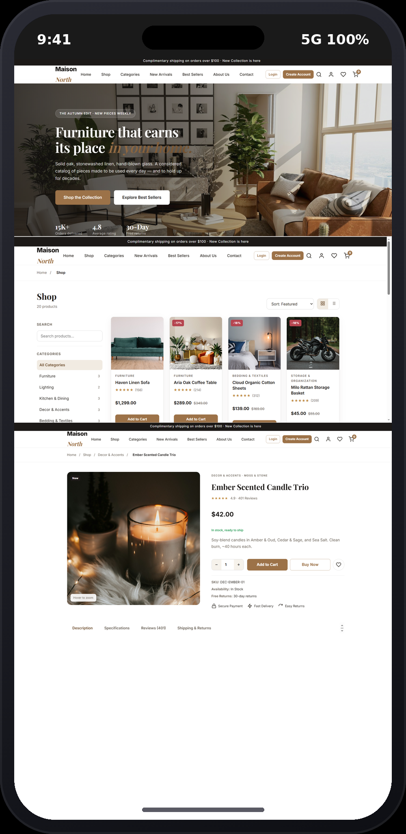Click the Shop page scrollbar down arrow

click(389, 420)
